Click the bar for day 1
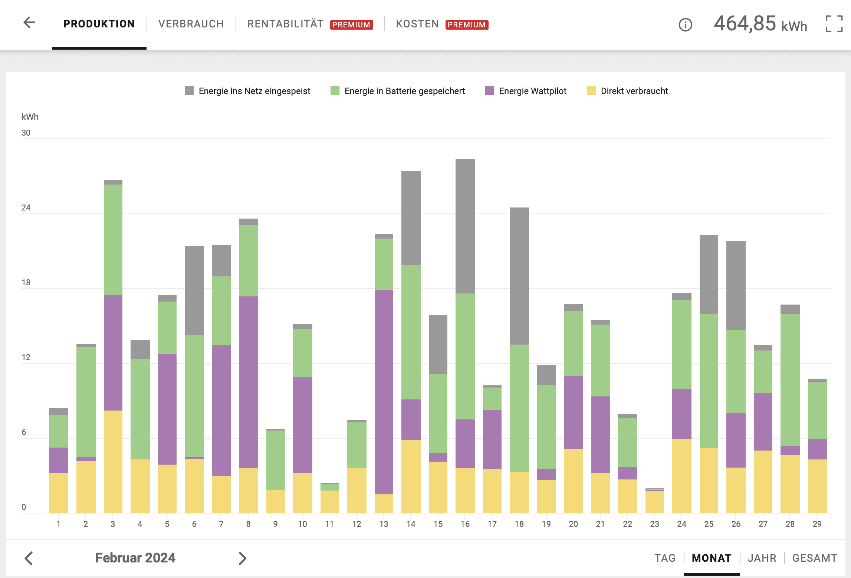851x578 pixels. 59,461
